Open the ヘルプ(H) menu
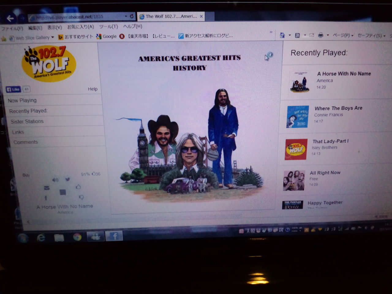392x294 pixels. [x=133, y=26]
